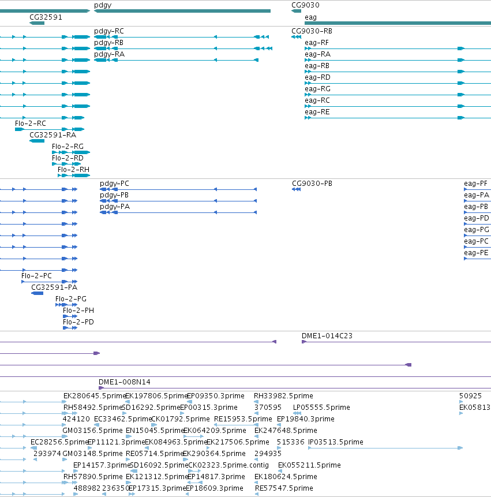Viewport: 491px width, 497px height.
Task: Select the eag-PE protein label
Action: tap(476, 253)
